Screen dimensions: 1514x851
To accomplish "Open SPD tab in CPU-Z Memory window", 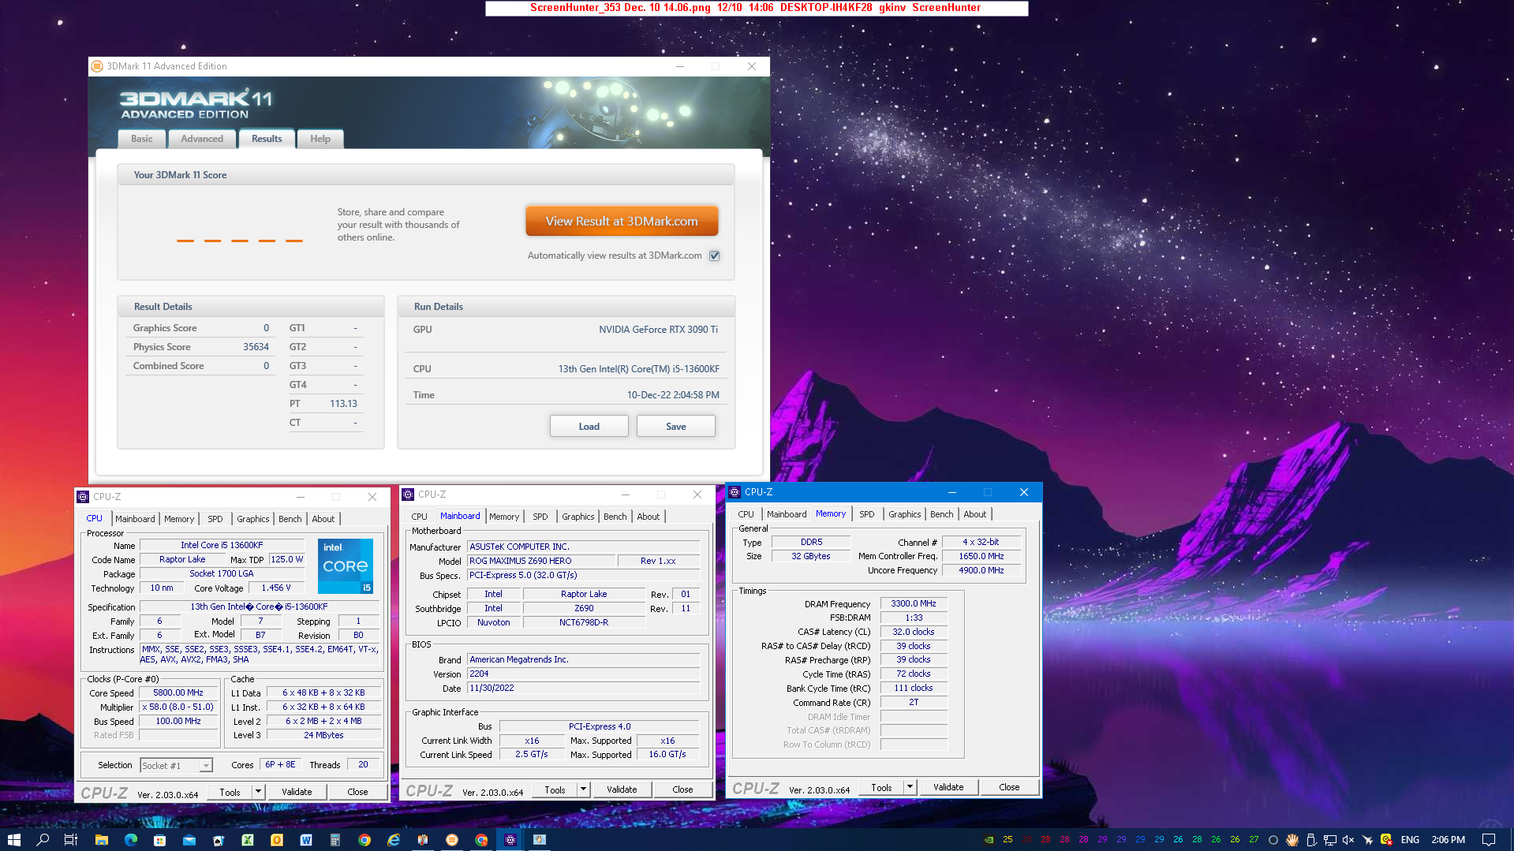I will click(866, 514).
